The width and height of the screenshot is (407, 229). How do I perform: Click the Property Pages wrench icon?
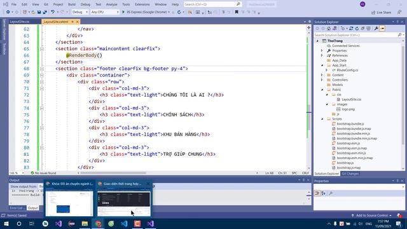pyautogui.click(x=331, y=193)
